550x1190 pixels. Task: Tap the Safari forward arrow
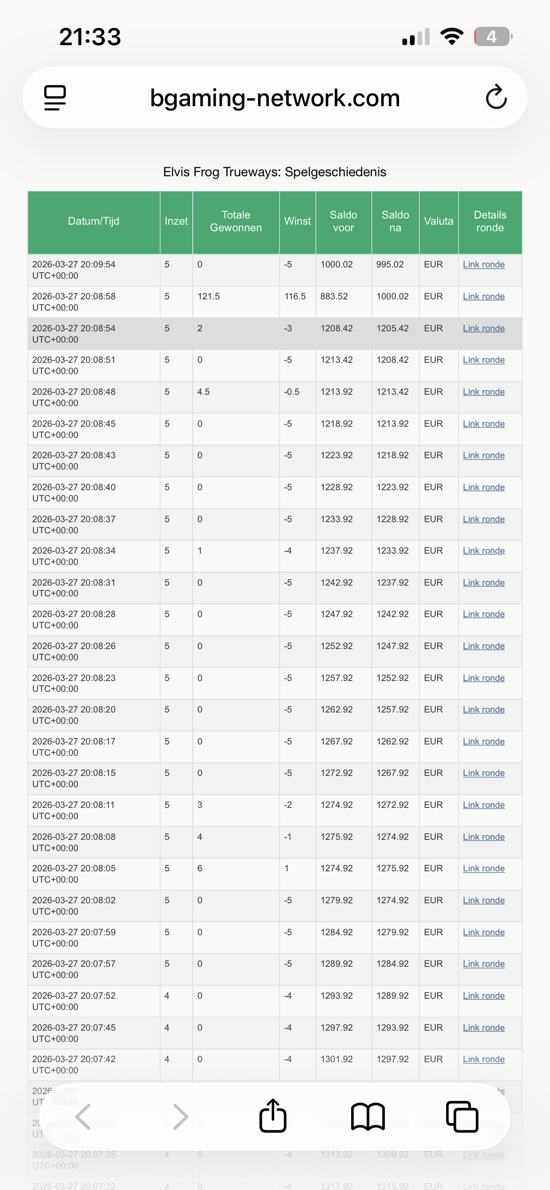click(180, 1116)
